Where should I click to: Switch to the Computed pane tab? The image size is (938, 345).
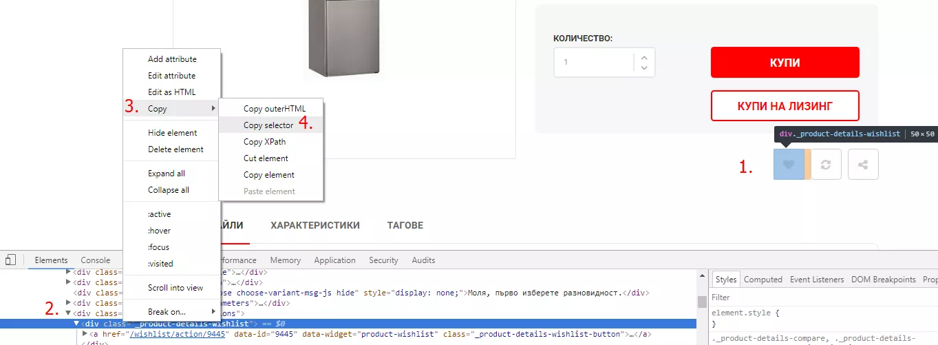tap(763, 280)
